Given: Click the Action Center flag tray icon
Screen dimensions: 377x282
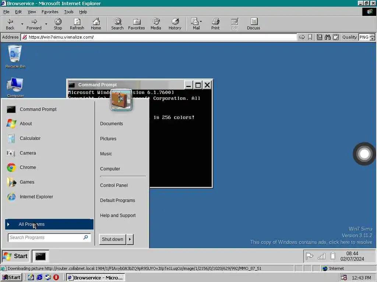Looking at the screenshot, I should coord(309,256).
